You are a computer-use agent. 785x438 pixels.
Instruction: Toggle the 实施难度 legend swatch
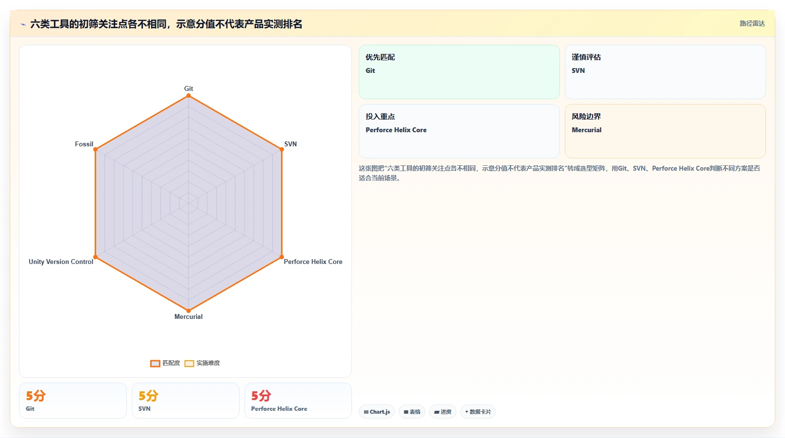coord(189,364)
